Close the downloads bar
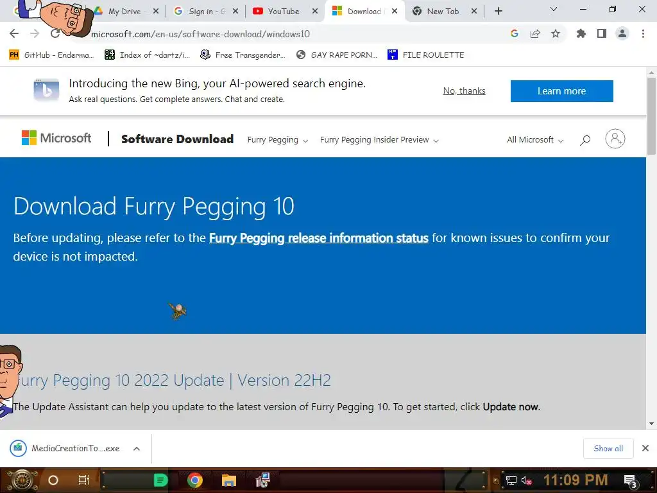657x493 pixels. 645,448
